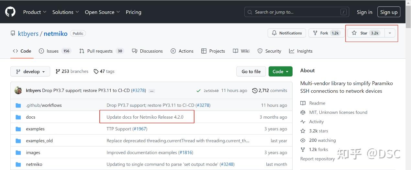Click the GitHub Octocat logo
The width and height of the screenshot is (411, 170).
(10, 12)
